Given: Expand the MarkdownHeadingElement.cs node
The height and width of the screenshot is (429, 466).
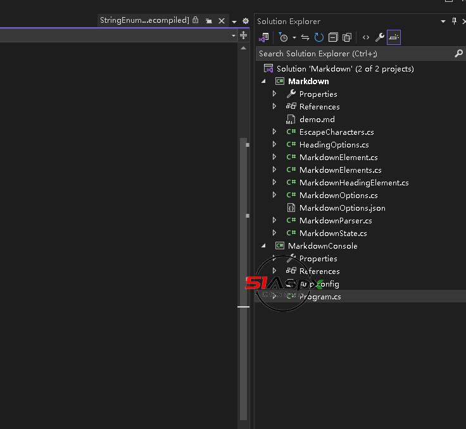Looking at the screenshot, I should 274,182.
